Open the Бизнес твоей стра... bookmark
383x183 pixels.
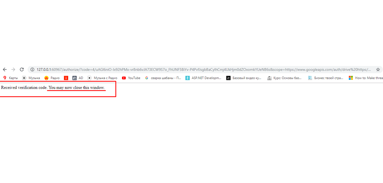pos(326,78)
